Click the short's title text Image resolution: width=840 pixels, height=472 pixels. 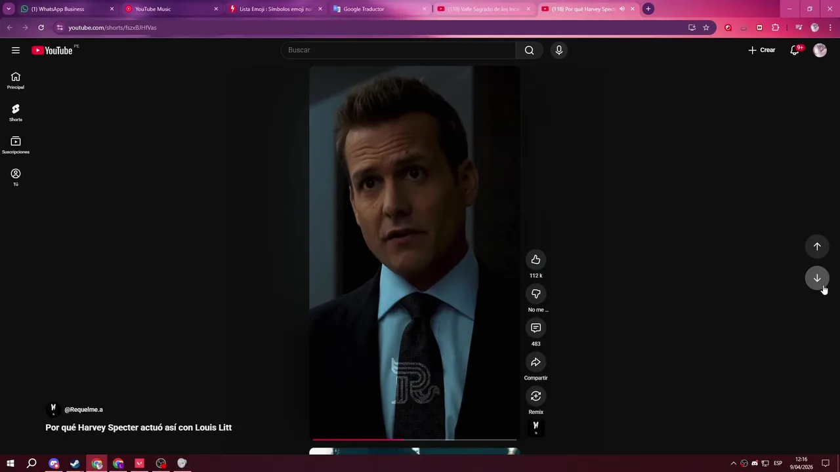coord(138,427)
